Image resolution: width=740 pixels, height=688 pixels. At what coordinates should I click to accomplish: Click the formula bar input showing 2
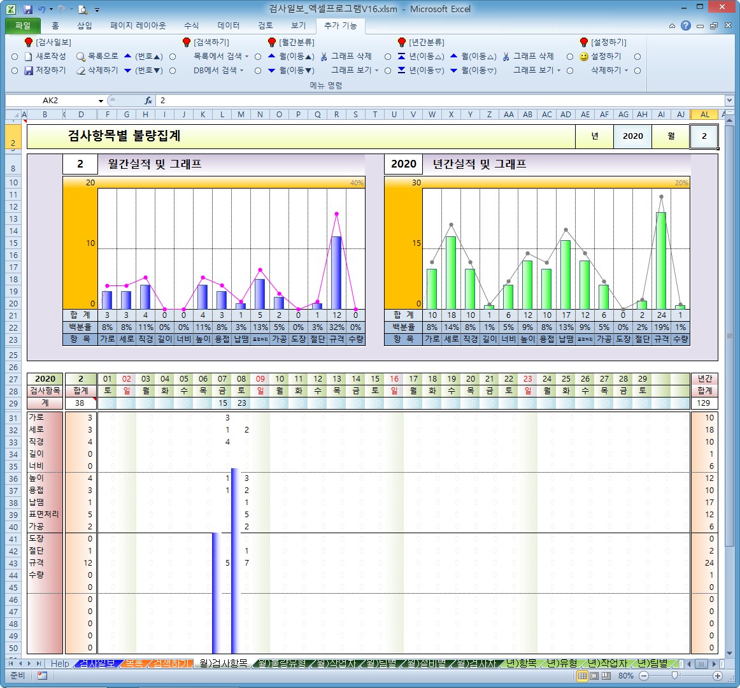coord(441,101)
